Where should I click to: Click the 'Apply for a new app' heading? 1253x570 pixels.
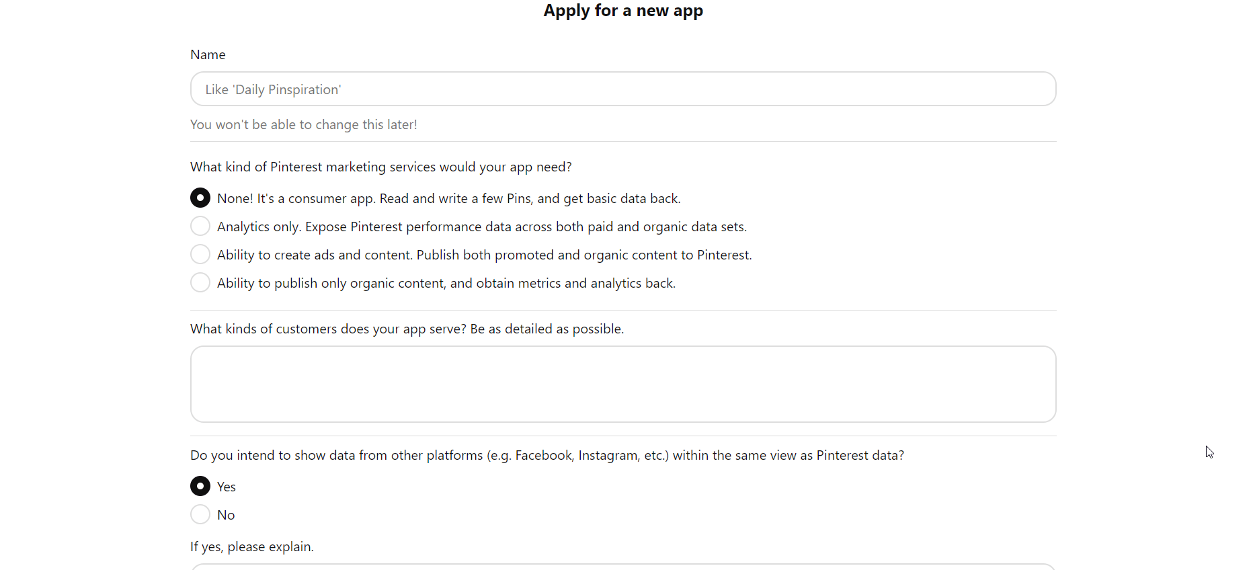click(623, 11)
